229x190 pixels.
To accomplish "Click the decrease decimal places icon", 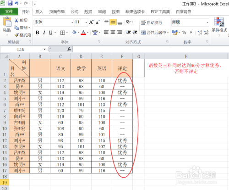I will tap(206, 33).
